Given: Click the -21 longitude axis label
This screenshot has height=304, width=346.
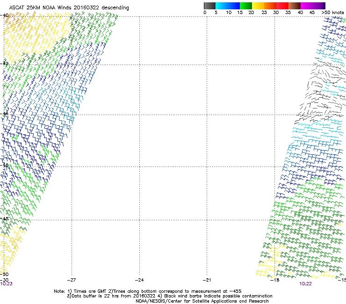Looking at the screenshot, I should pos(207,280).
